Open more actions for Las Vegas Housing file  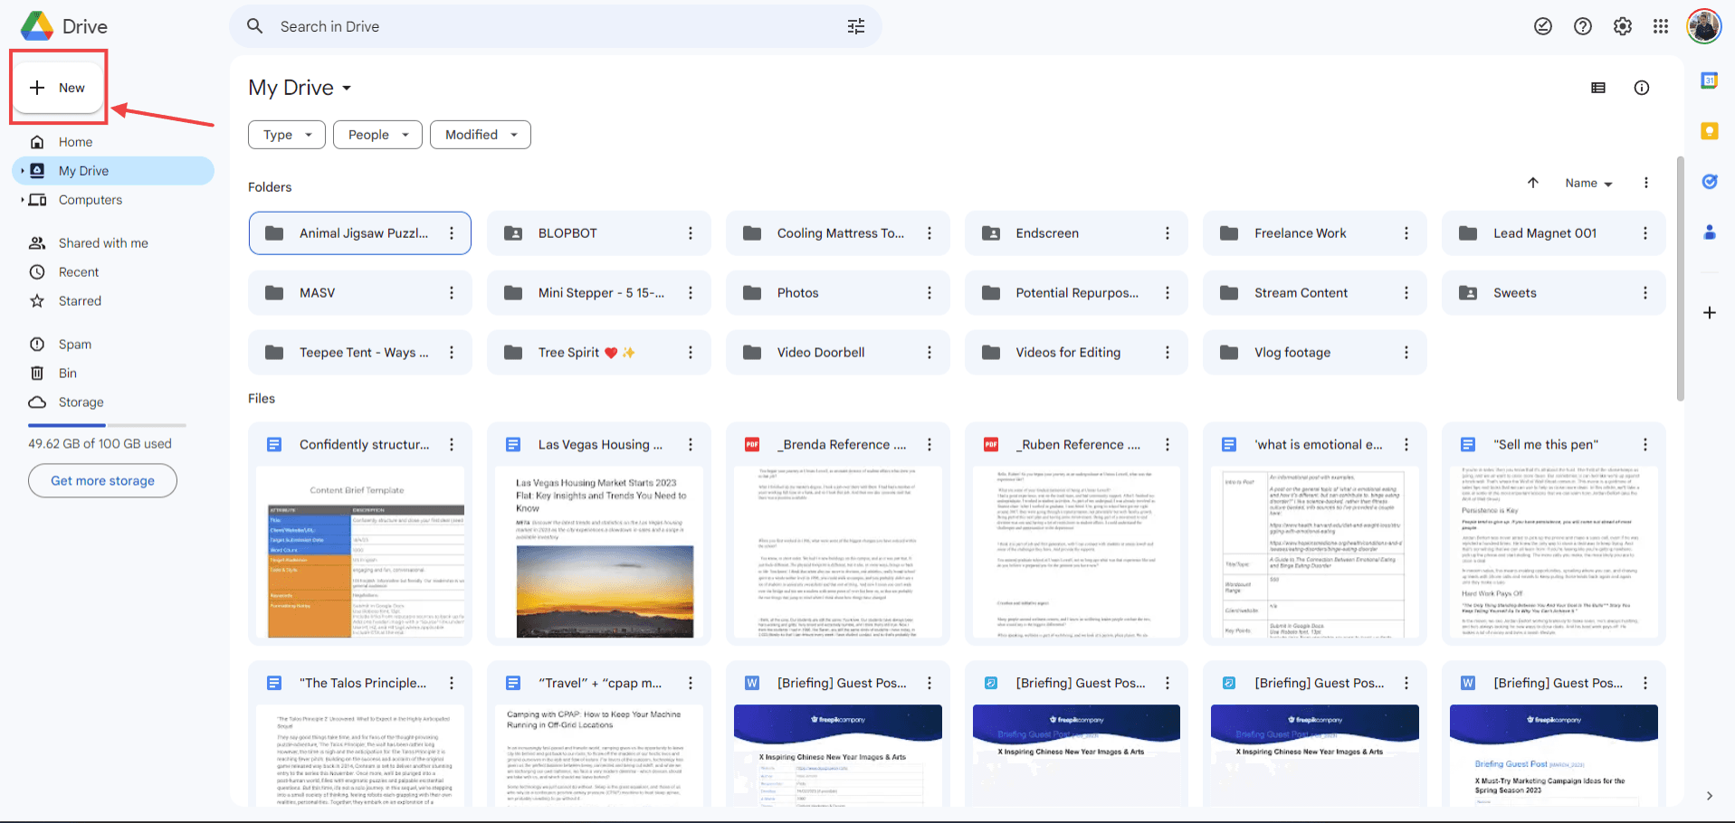pos(691,445)
